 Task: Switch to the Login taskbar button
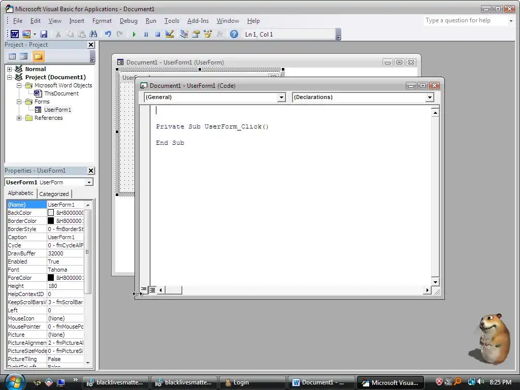(253, 382)
